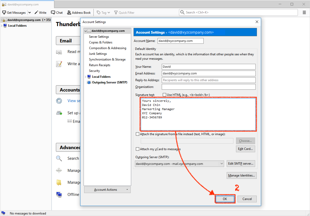This screenshot has height=216, width=310.
Task: Select Composition & Addressing settings
Action: pos(107,48)
